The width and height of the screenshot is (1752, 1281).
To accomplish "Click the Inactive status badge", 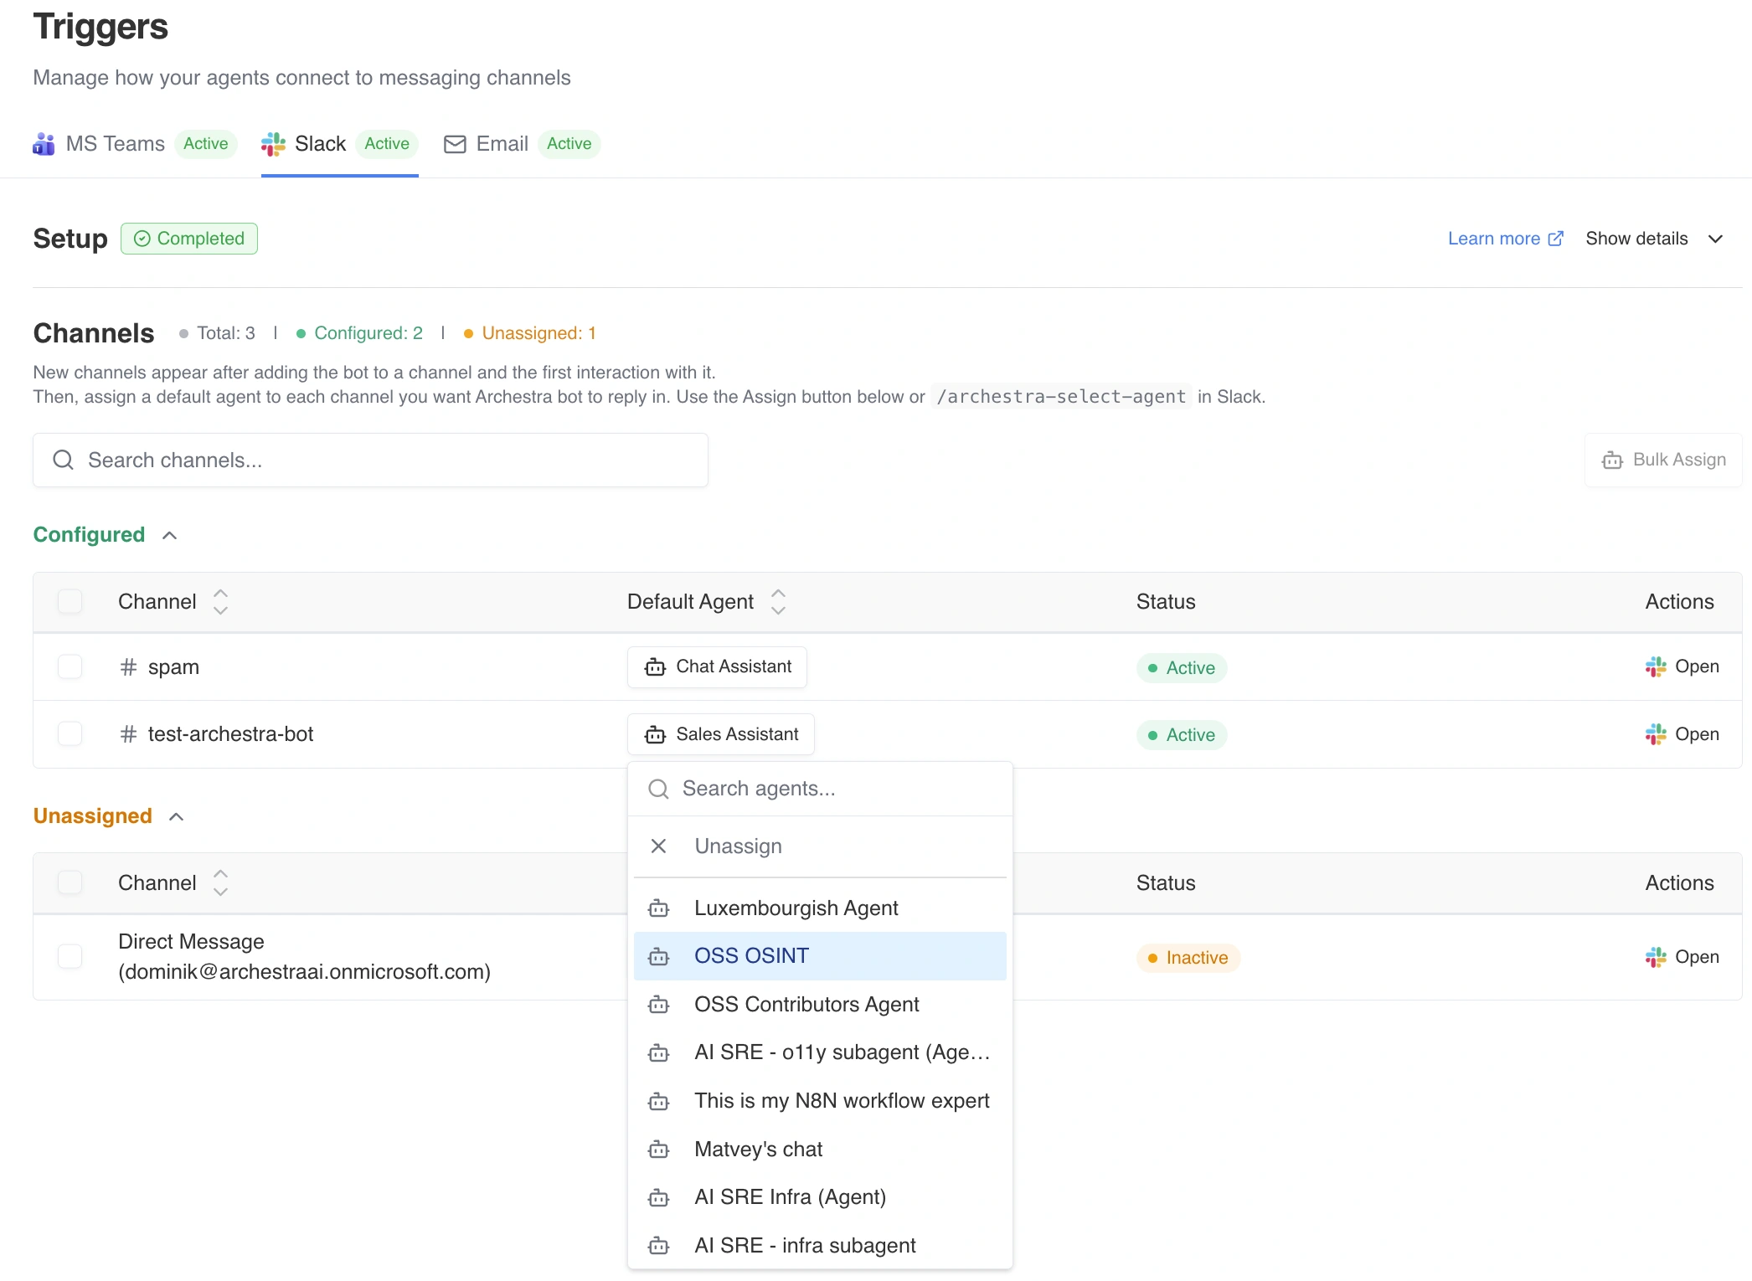I will (1188, 958).
